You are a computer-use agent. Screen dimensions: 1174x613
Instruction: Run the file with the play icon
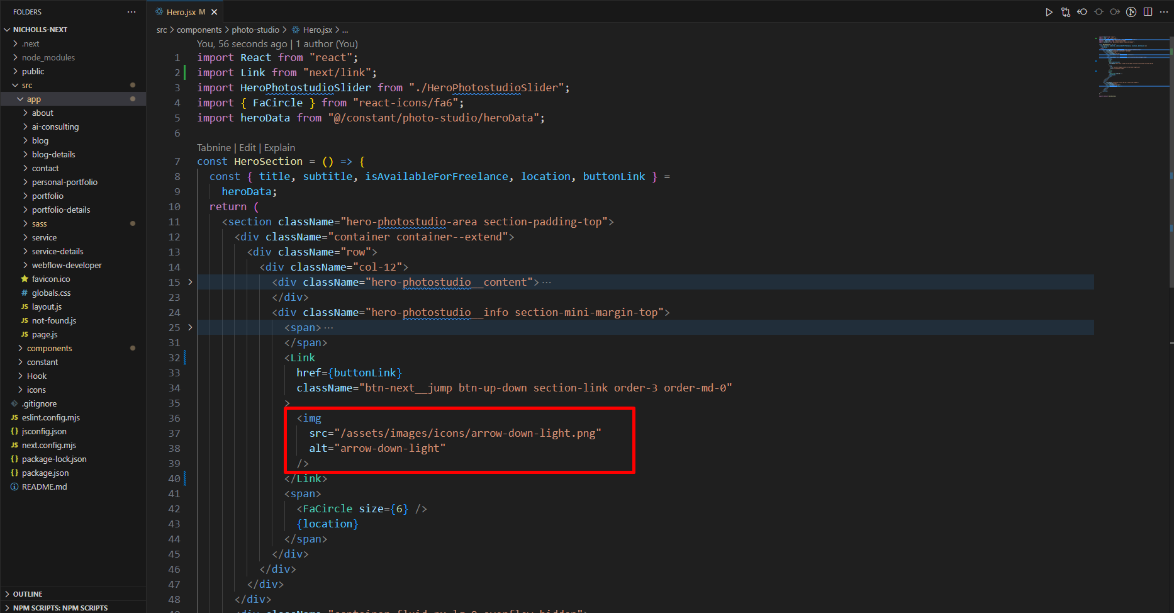(1049, 12)
